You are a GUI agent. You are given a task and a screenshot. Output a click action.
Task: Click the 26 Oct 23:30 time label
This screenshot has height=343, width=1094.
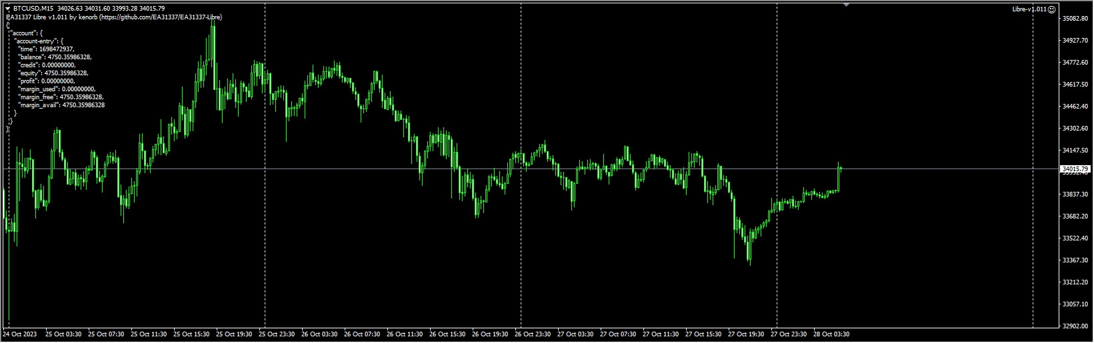coord(533,334)
